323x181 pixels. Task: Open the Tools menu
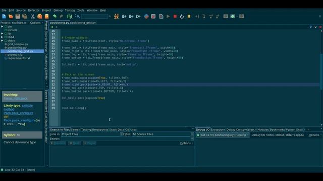pos(81,10)
